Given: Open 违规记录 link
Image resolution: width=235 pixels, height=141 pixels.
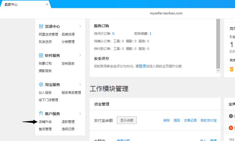Looking at the screenshot, I should (68, 129).
